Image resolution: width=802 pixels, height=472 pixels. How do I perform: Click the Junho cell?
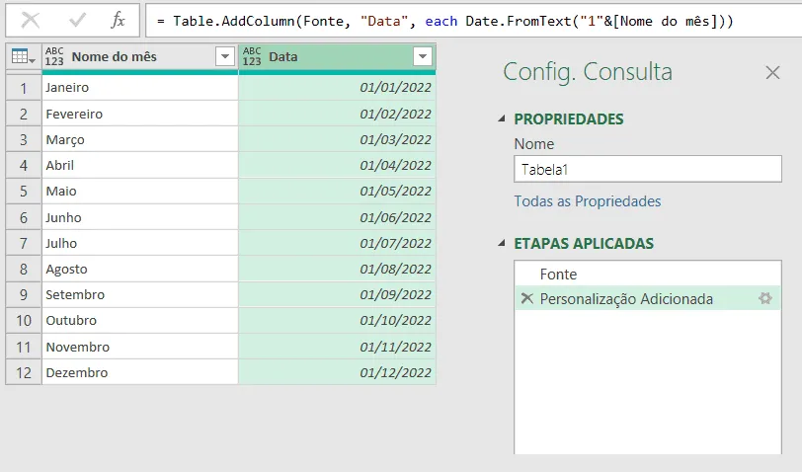coord(139,217)
